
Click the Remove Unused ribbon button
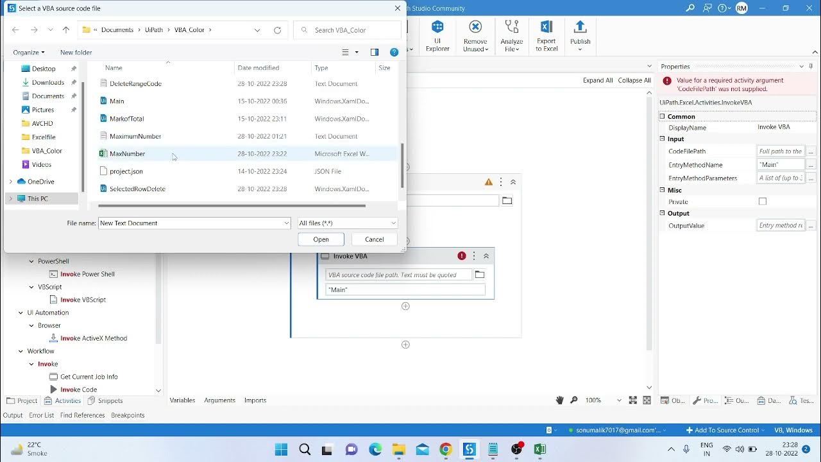[x=475, y=36]
